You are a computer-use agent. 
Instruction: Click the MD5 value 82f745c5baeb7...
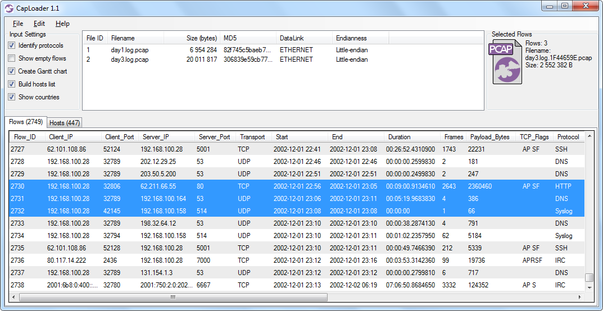[248, 50]
